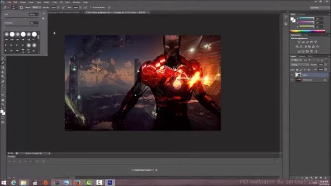Open Firefox from the taskbar
Viewport: 331px width, 186px height.
click(78, 182)
